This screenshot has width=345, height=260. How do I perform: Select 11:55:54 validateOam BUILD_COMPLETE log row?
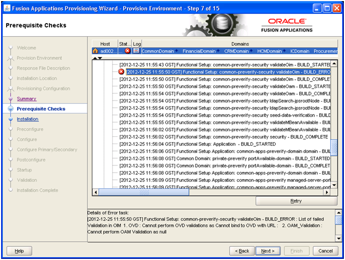click(225, 93)
